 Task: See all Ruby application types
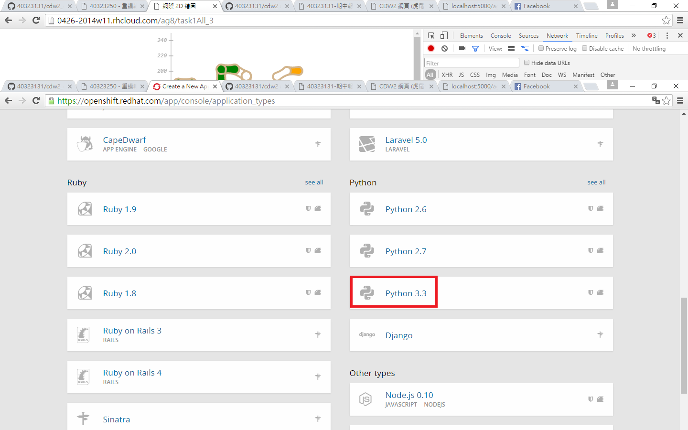click(314, 182)
